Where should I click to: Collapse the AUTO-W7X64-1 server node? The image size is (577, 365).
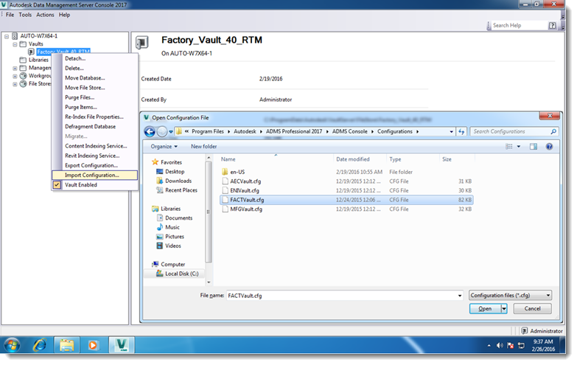(x=7, y=36)
